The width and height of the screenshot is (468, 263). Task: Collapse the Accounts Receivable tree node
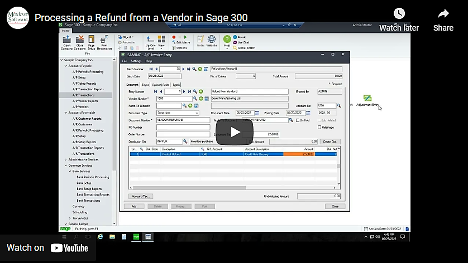point(66,113)
